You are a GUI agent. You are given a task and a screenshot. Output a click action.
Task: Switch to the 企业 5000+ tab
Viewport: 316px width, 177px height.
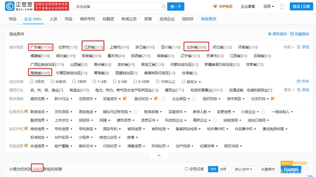tap(33, 19)
